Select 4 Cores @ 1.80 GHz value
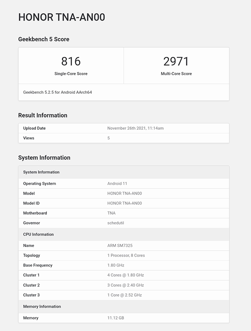 pos(125,275)
